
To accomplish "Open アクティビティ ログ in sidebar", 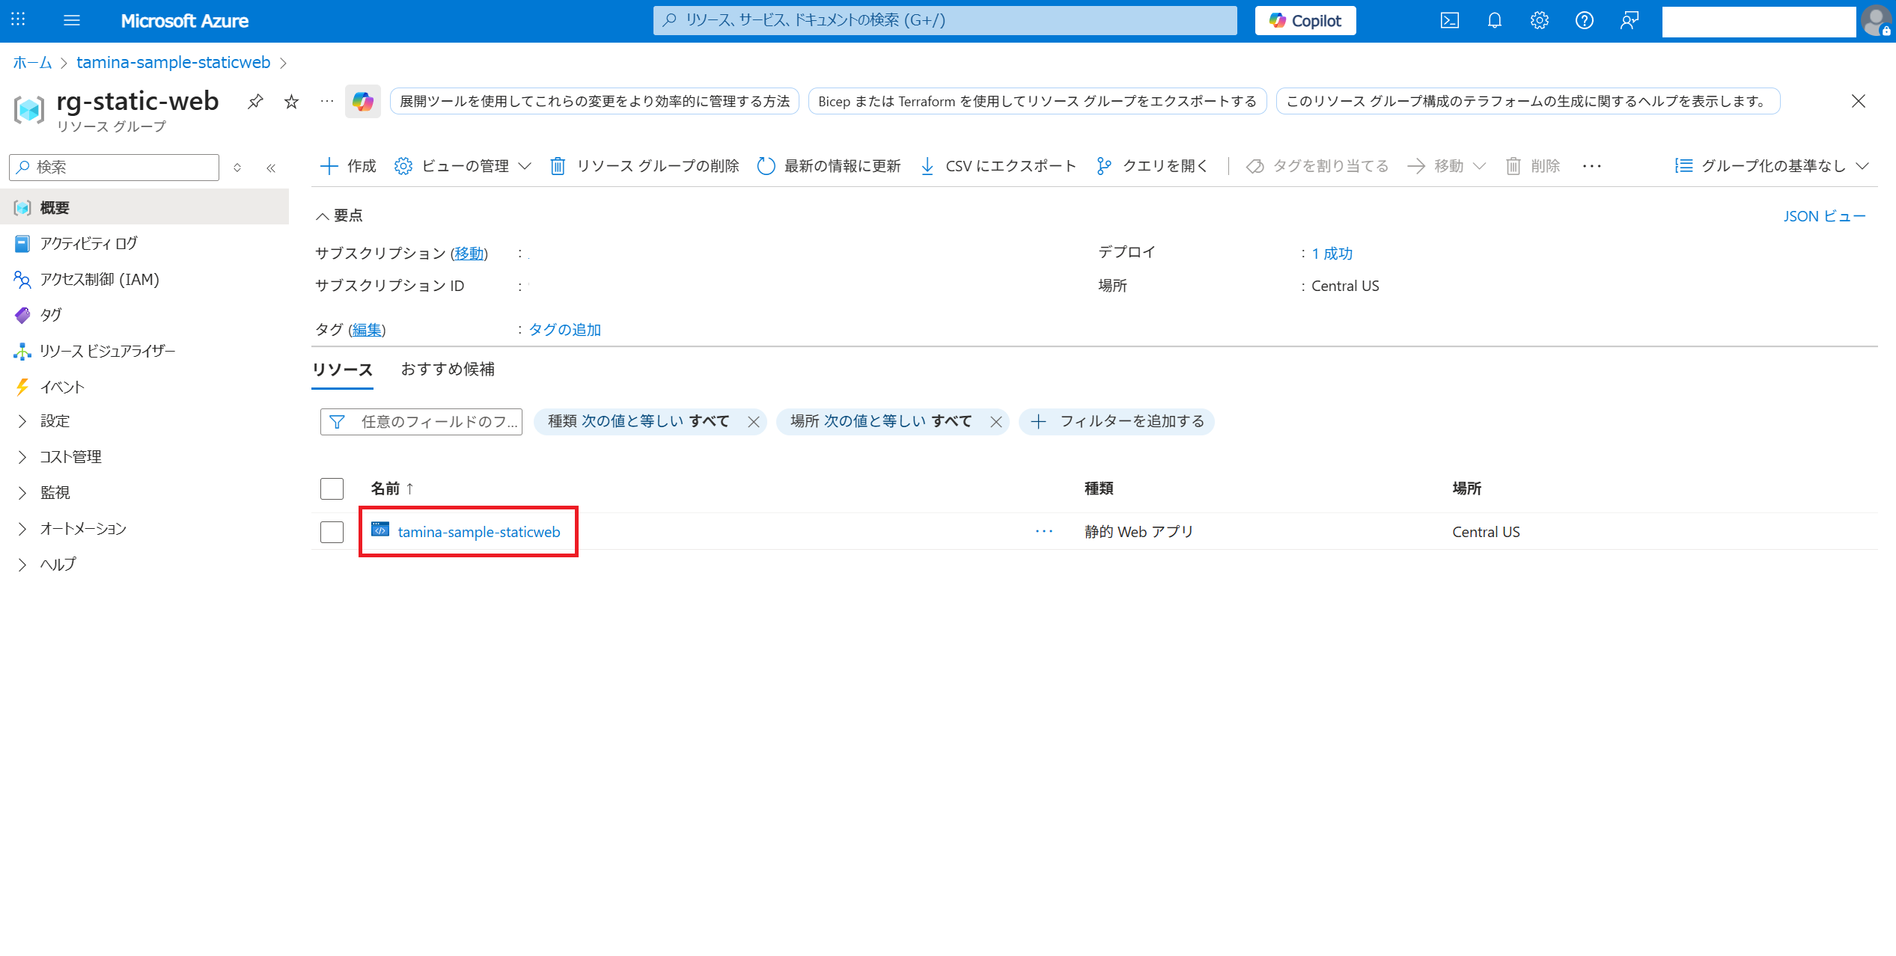I will click(x=88, y=243).
